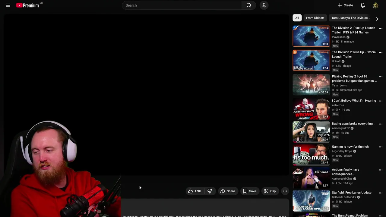Open options for I Can't Believe video

click(381, 101)
